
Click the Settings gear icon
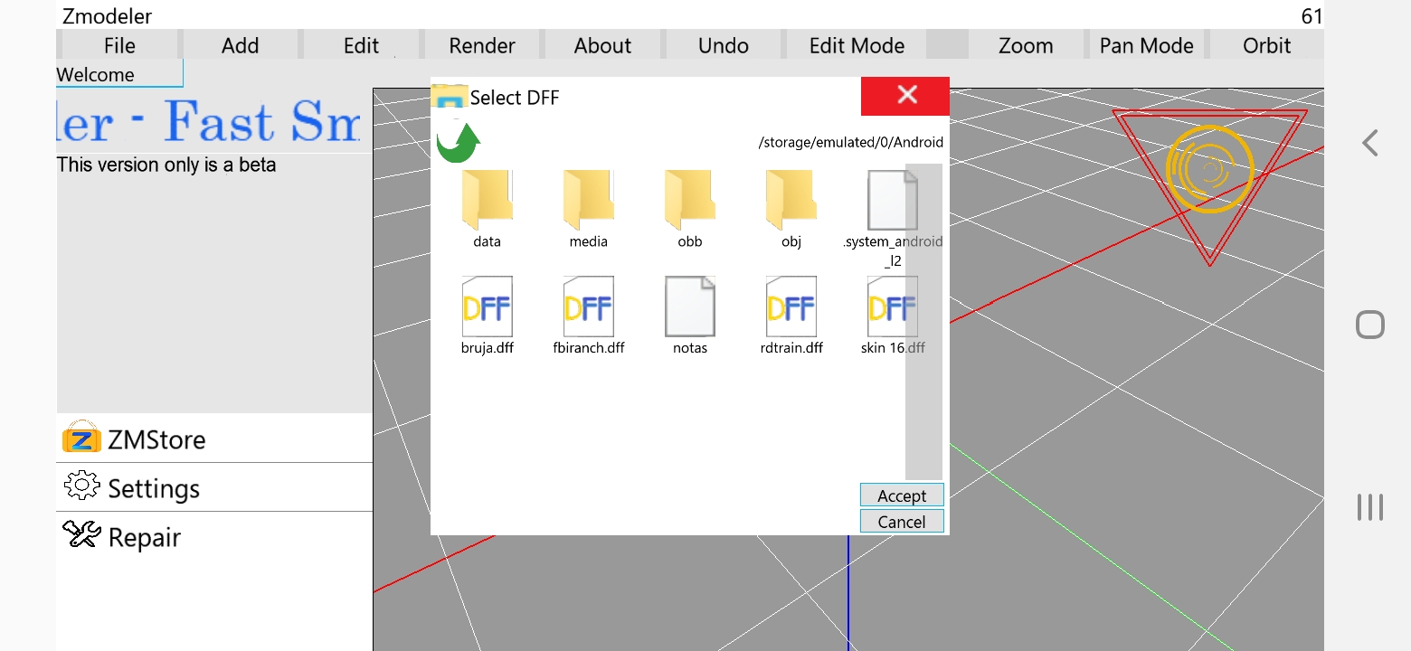(81, 486)
